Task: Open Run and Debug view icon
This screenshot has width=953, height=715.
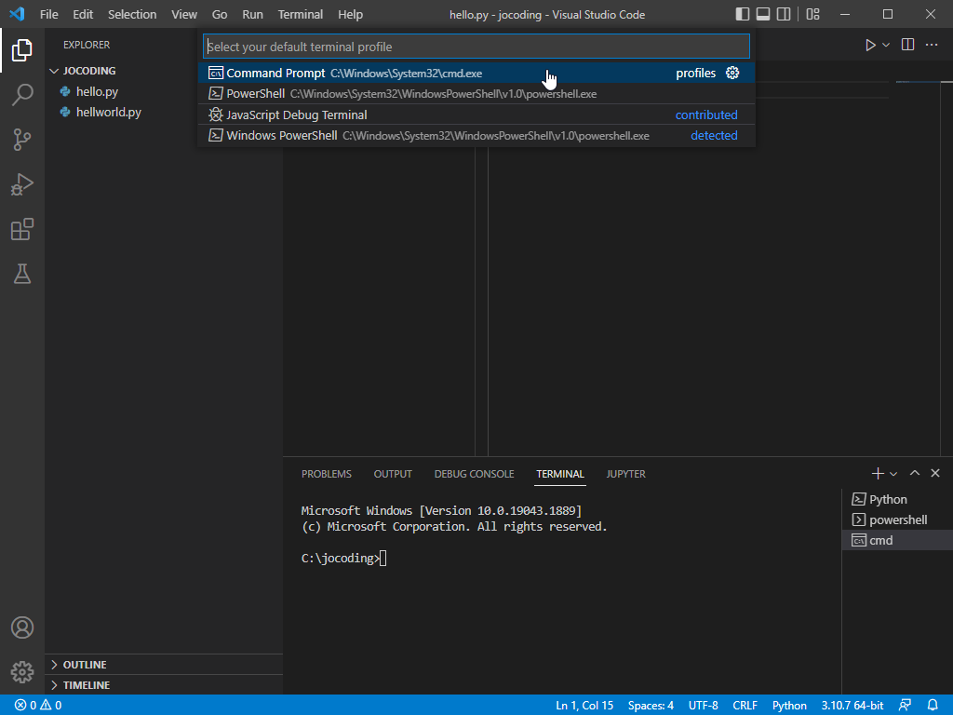Action: coord(22,184)
